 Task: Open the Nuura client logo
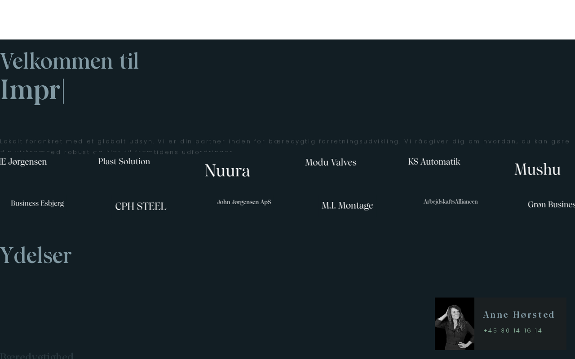click(227, 171)
